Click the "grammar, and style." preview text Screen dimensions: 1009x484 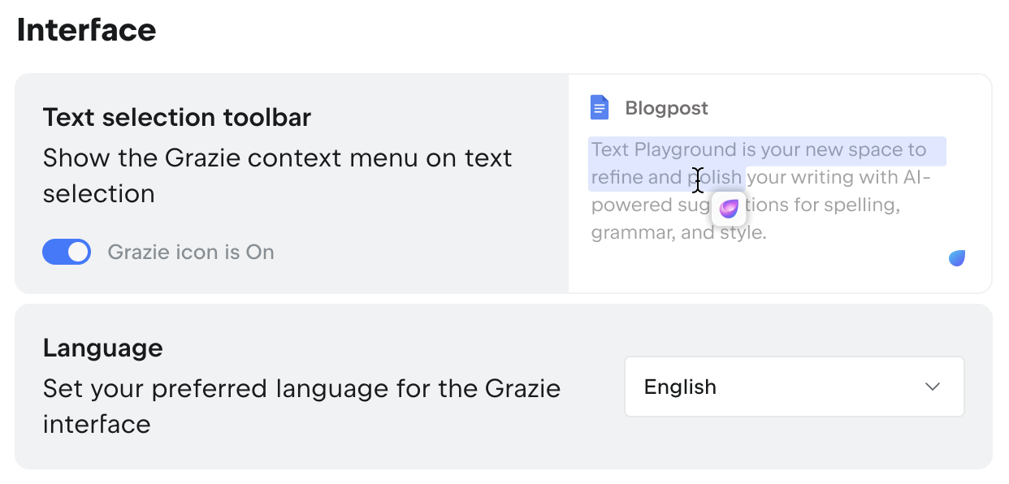click(x=678, y=233)
